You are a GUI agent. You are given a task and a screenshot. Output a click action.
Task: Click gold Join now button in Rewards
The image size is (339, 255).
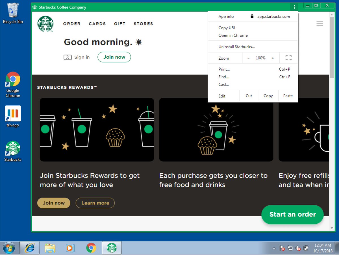point(54,203)
